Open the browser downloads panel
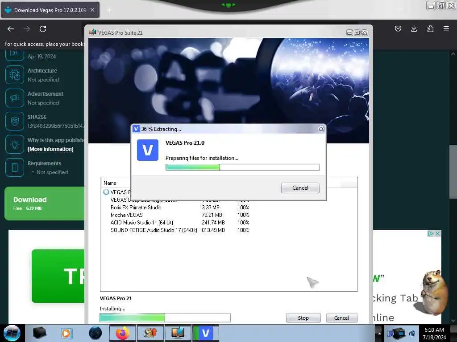Screen dimensions: 457x342 [x=414, y=28]
